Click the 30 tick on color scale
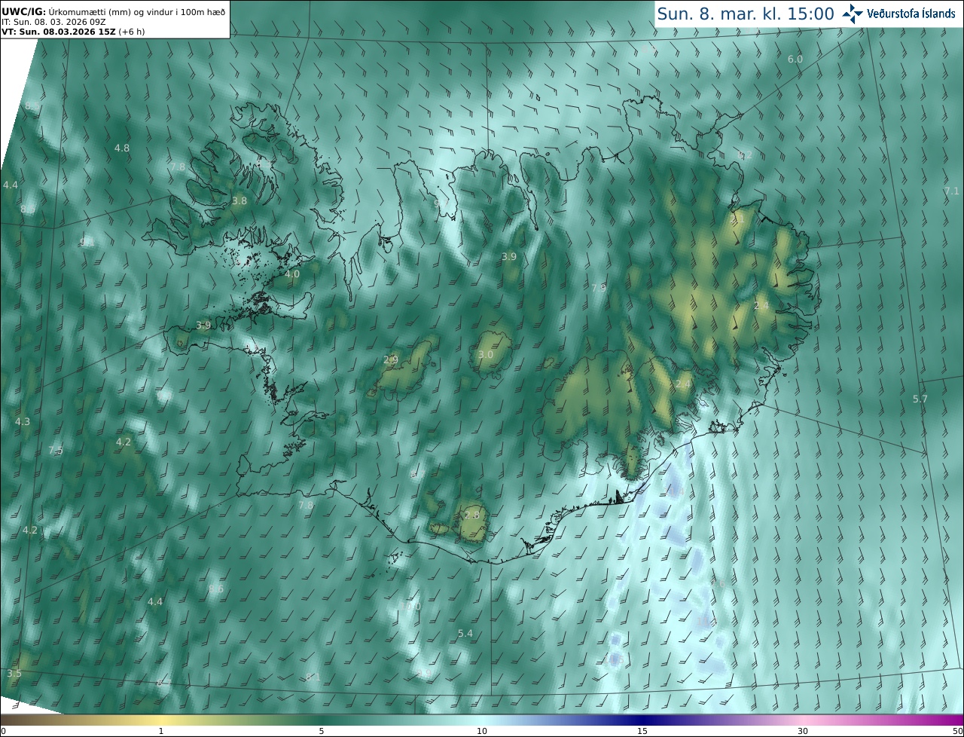 click(803, 731)
